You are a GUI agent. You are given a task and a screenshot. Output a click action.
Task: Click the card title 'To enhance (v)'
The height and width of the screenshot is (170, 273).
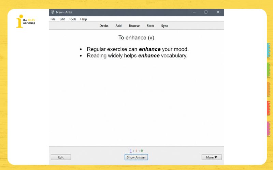[136, 37]
